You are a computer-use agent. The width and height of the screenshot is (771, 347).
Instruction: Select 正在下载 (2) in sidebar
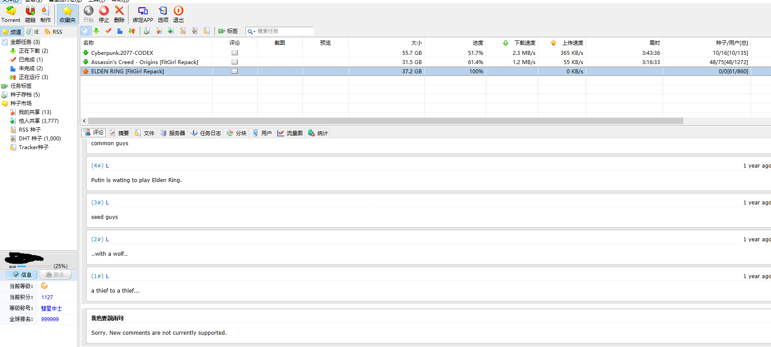click(x=33, y=51)
